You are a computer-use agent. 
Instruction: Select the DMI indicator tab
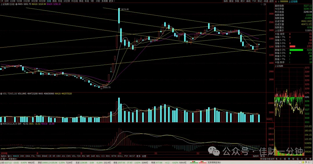[22, 156]
